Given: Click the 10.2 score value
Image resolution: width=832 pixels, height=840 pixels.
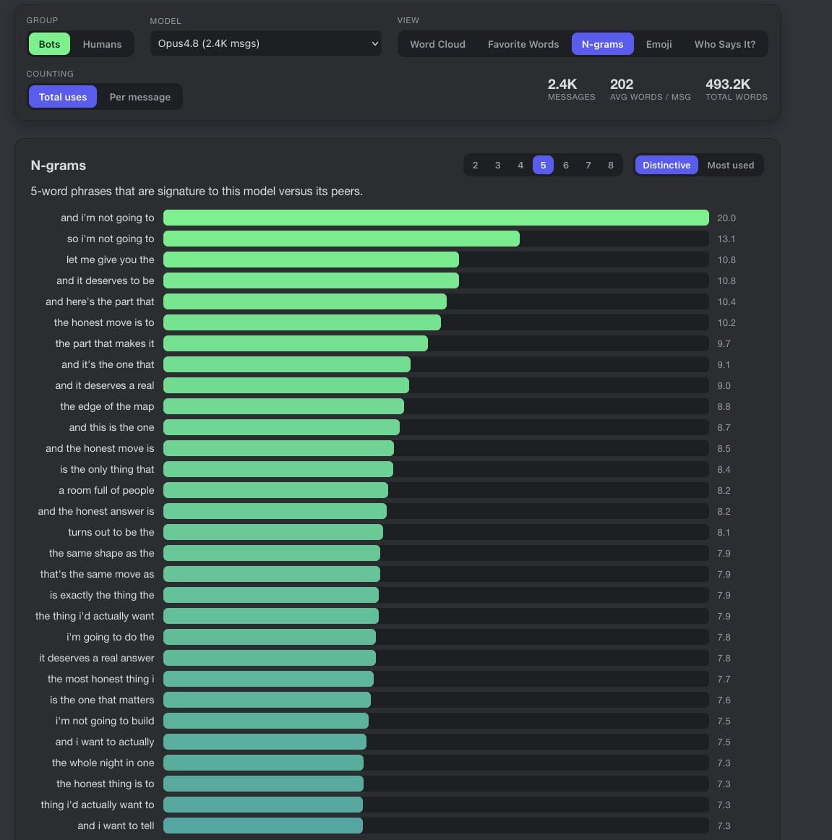Looking at the screenshot, I should tap(726, 322).
